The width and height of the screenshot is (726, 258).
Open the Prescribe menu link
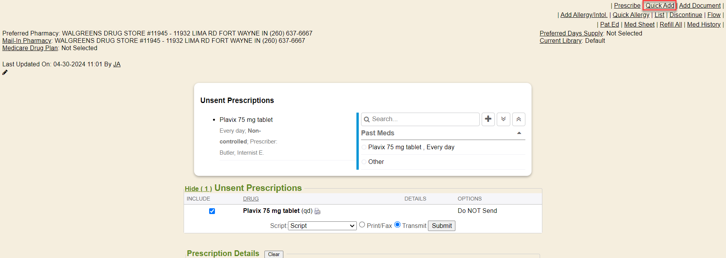click(x=627, y=5)
